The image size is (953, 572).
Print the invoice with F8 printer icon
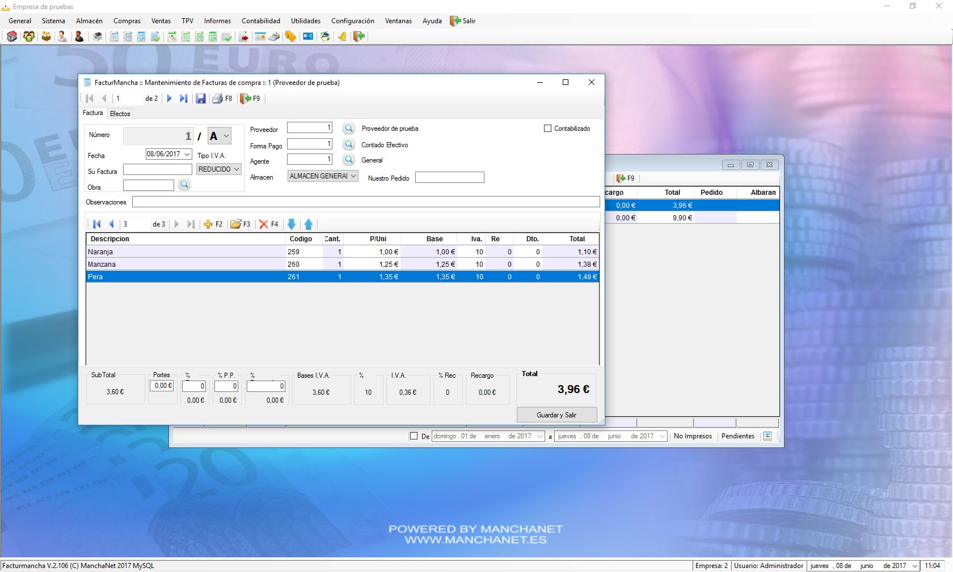(217, 99)
